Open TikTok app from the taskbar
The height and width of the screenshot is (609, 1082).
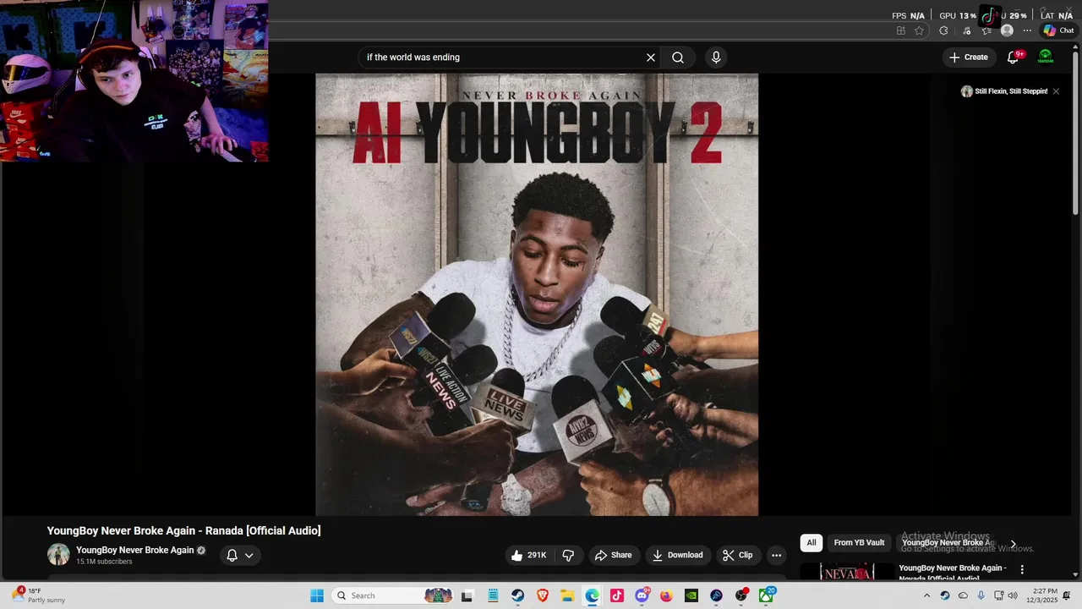point(617,595)
